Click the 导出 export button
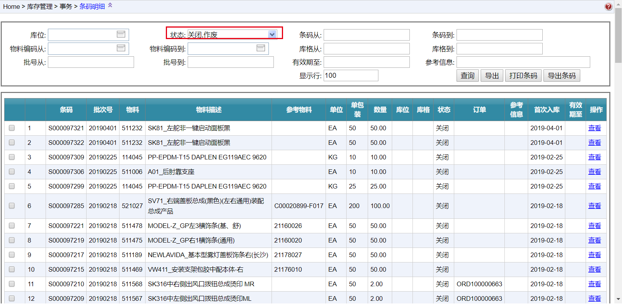 tap(492, 75)
